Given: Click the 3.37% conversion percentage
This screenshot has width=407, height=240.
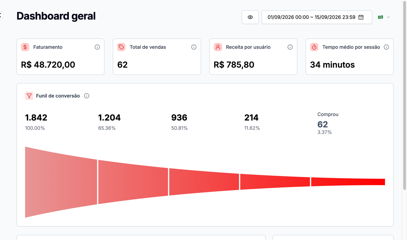Looking at the screenshot, I should 324,132.
